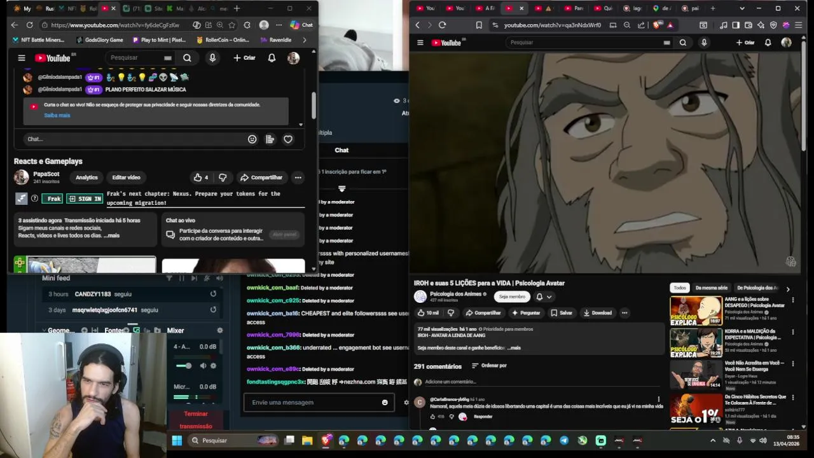Click Edge favorites star in left address bar
Viewport: 814px width, 458px height.
coord(231,25)
